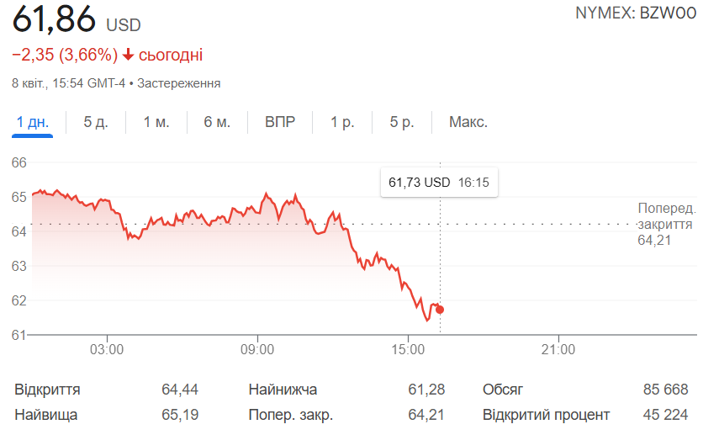Click the Найнижча value 61,28

[426, 390]
